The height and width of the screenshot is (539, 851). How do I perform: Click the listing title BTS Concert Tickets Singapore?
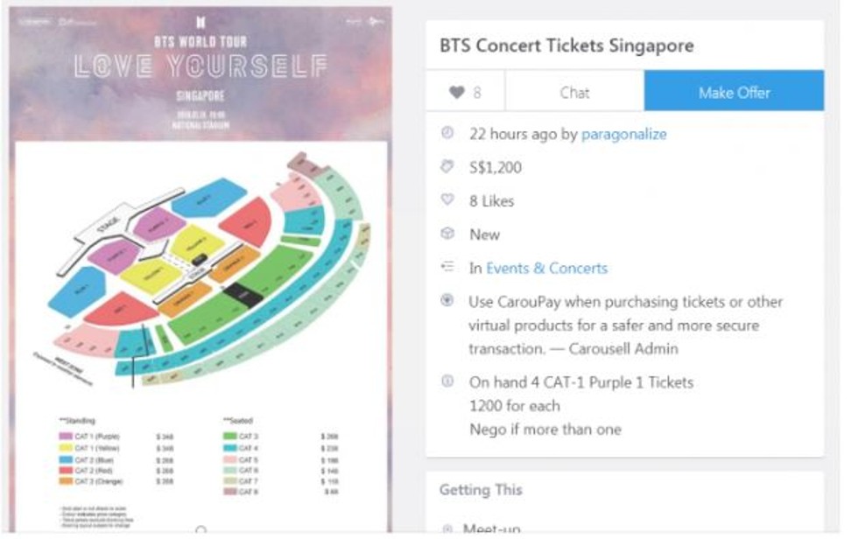coord(566,45)
